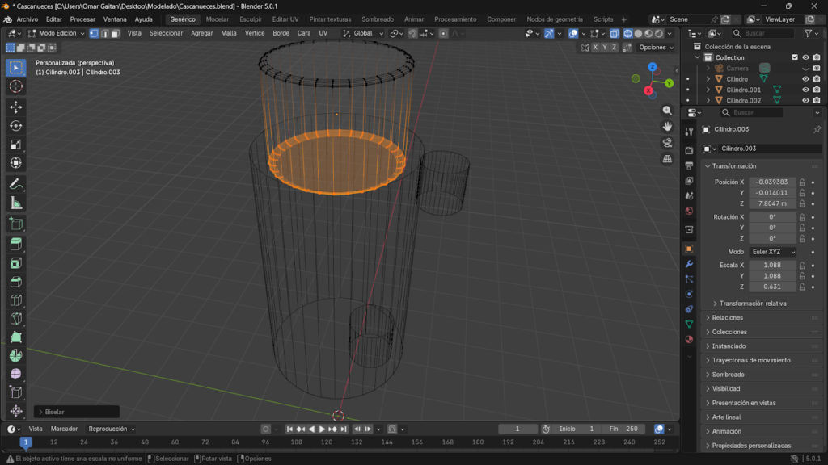
Task: Toggle lock on Posición X
Action: pos(802,182)
